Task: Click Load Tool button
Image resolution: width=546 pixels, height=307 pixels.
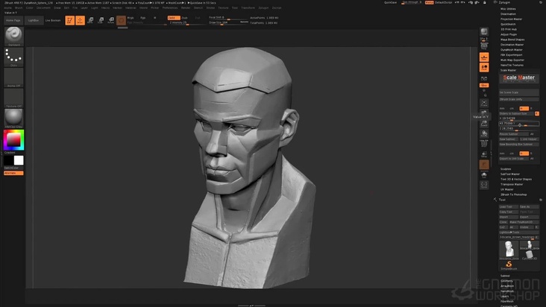Action: point(509,207)
